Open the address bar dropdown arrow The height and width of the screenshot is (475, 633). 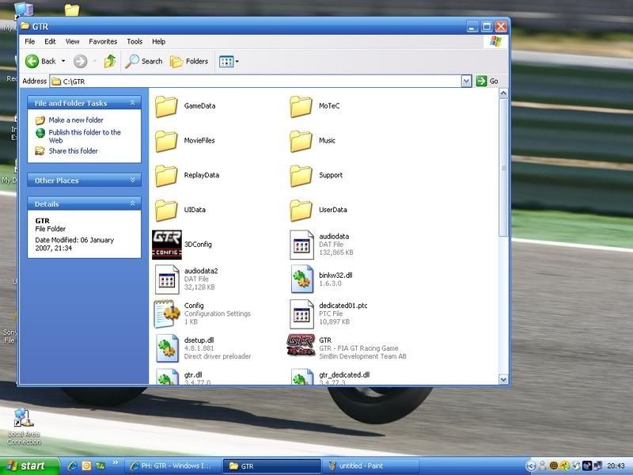coord(466,81)
